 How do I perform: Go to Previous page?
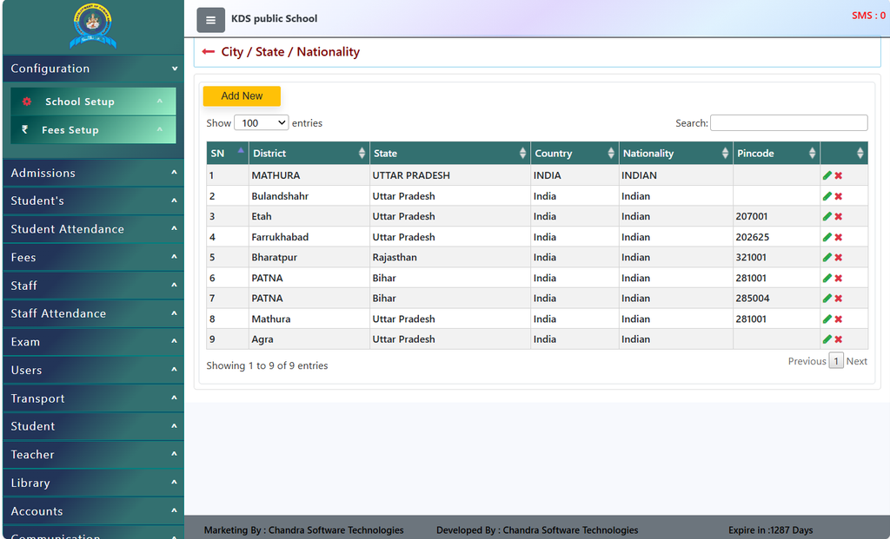(x=807, y=361)
